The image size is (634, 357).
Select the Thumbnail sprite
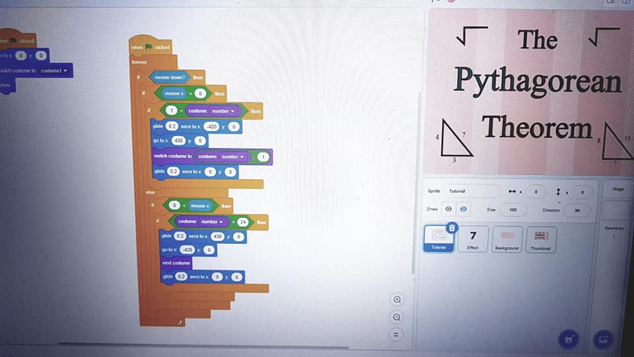point(541,239)
